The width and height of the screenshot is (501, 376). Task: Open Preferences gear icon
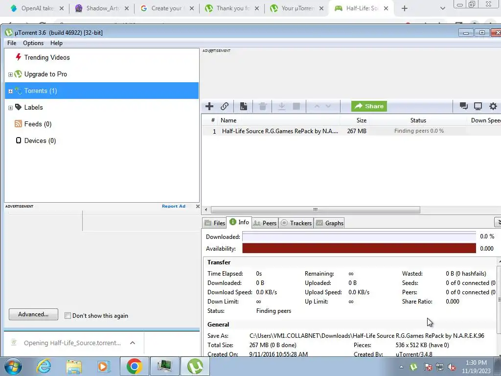(x=493, y=106)
